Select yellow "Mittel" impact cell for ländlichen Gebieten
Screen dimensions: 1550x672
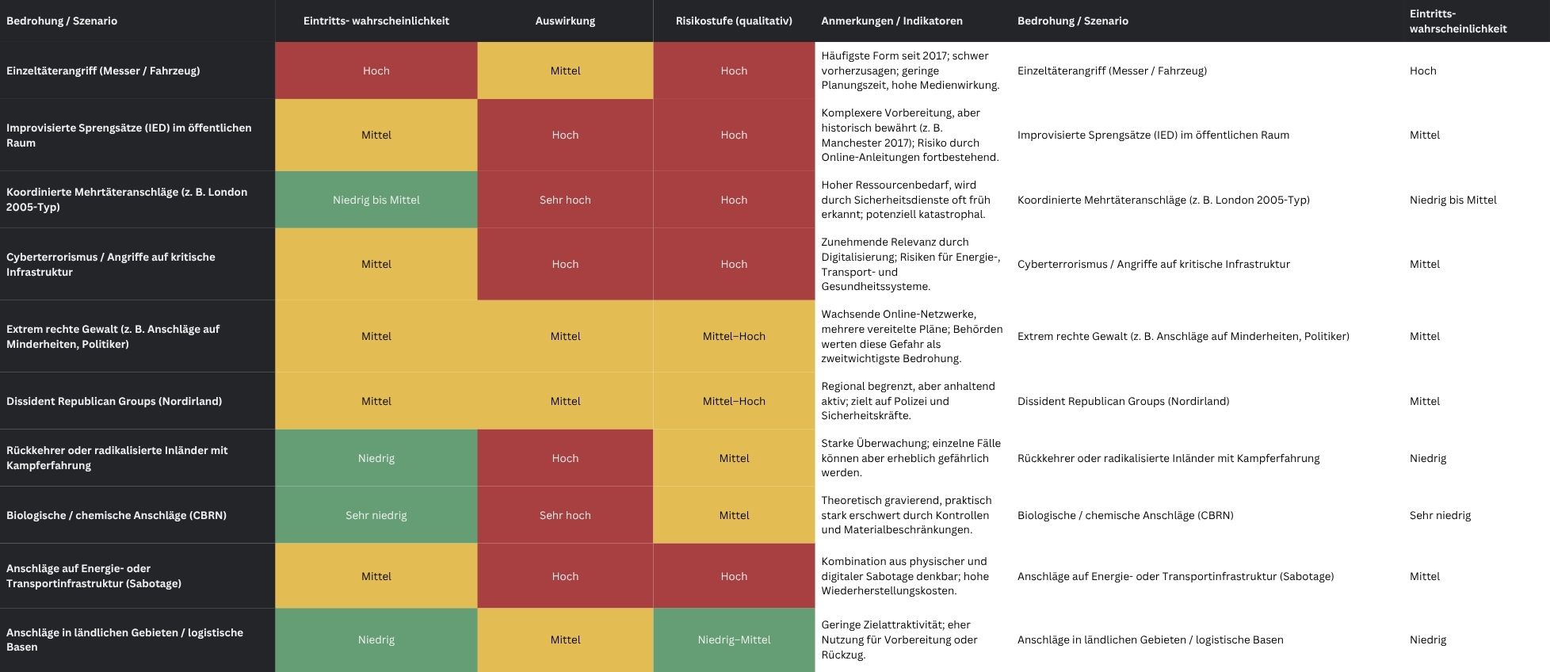coord(565,640)
